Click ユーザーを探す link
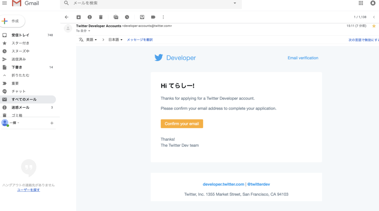 tap(28, 190)
